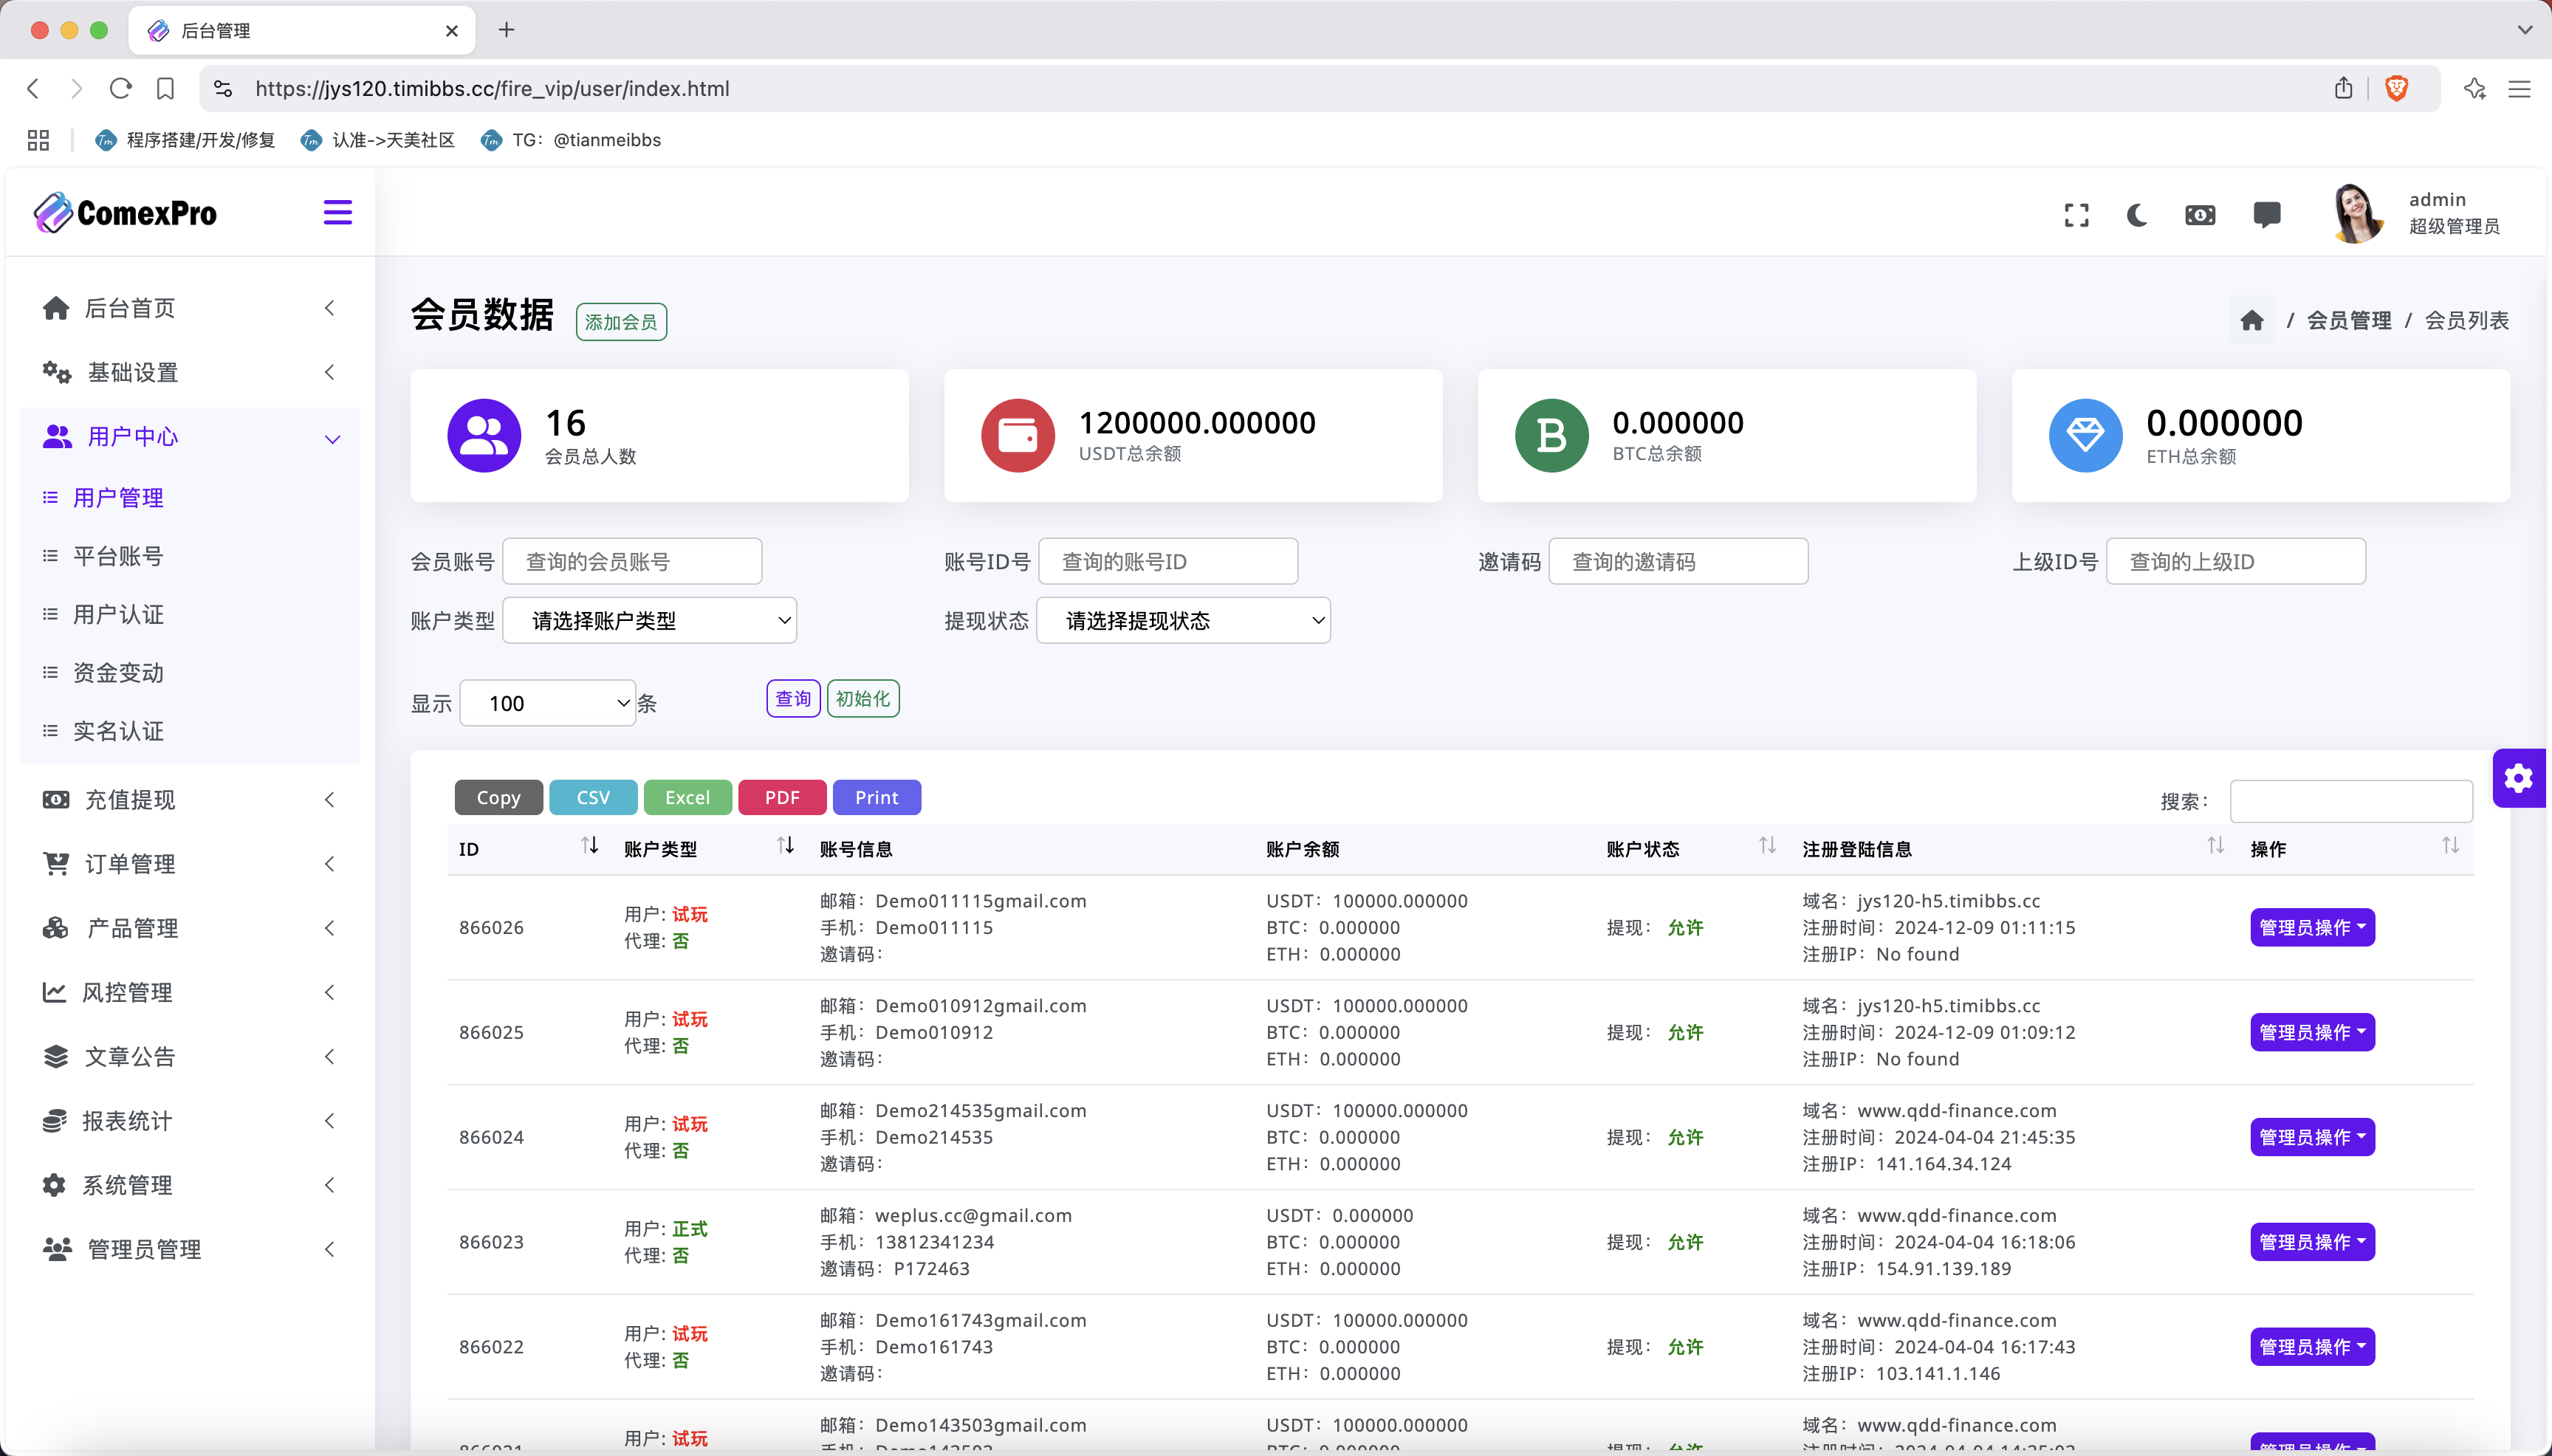Open the 提现状态 select dropdown
Screen dimensions: 2552x1456
[1183, 621]
